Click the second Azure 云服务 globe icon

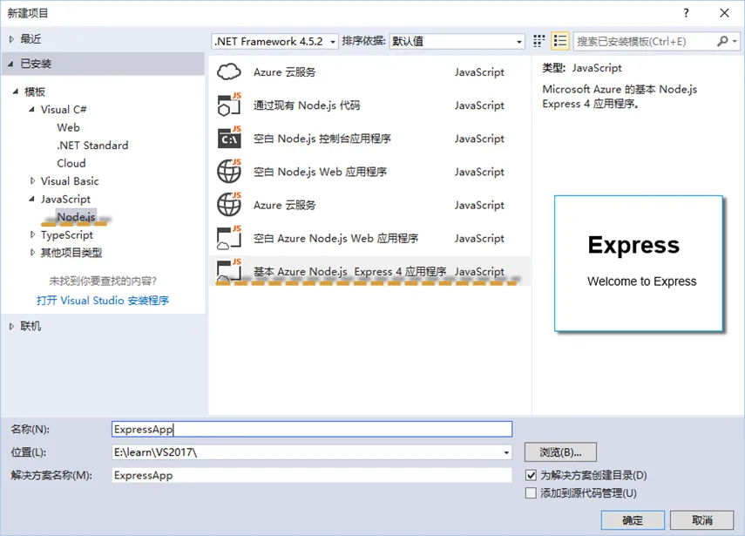tap(229, 204)
